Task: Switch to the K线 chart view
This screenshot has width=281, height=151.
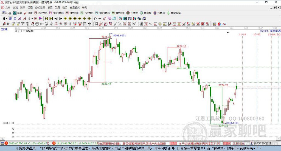Action: 28,13
